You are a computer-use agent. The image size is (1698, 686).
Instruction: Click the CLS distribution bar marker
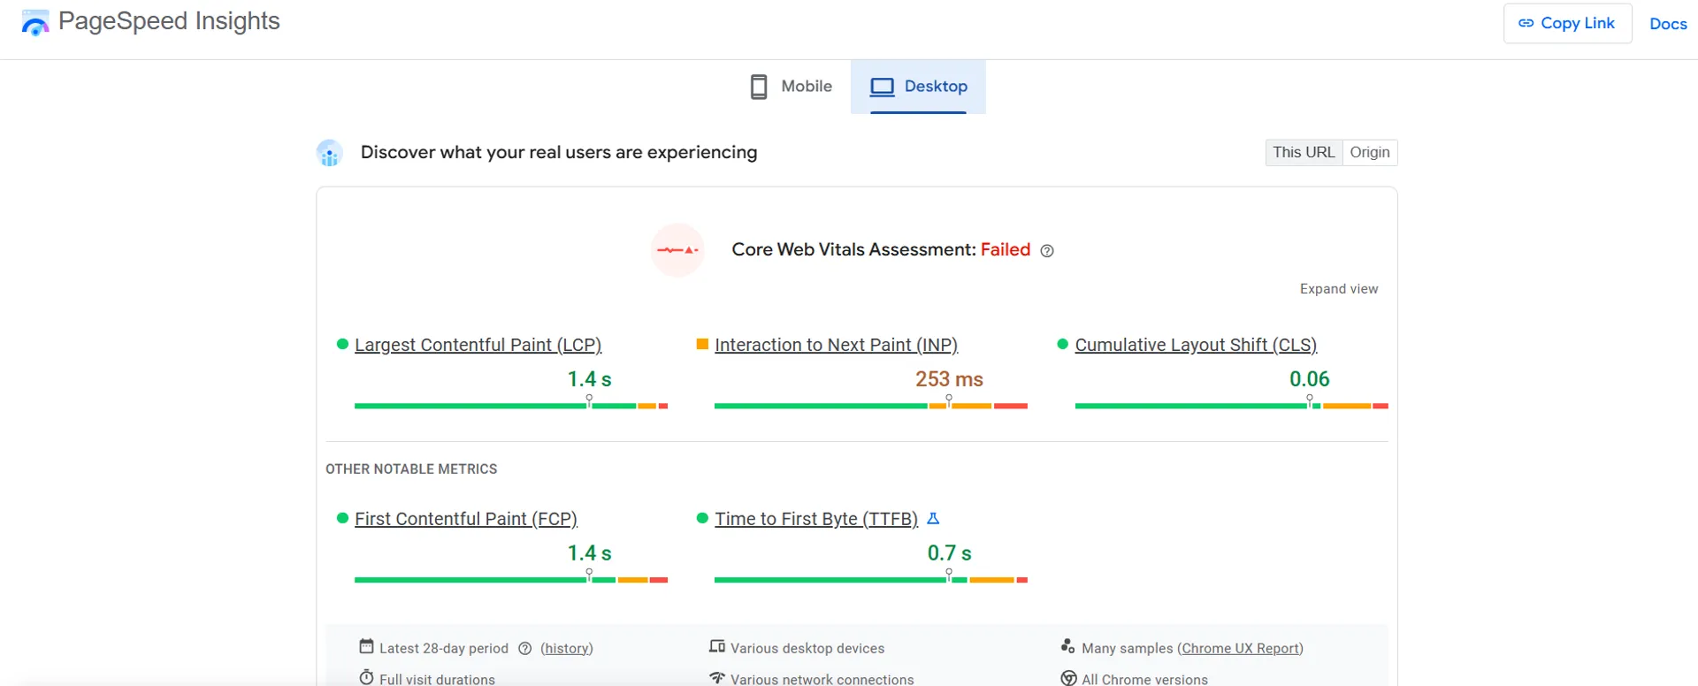(x=1310, y=400)
